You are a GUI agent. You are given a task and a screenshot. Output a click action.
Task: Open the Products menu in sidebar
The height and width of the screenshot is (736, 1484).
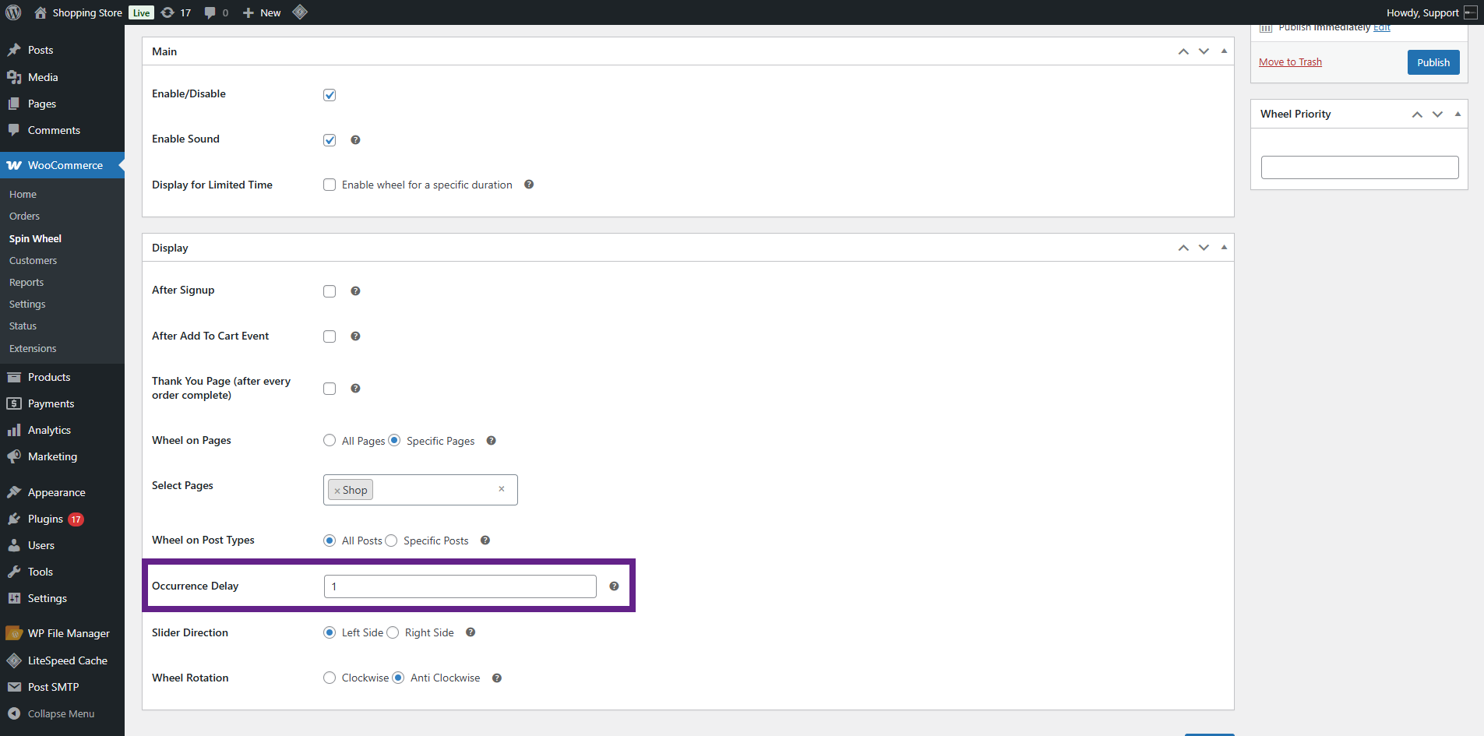[x=49, y=377]
